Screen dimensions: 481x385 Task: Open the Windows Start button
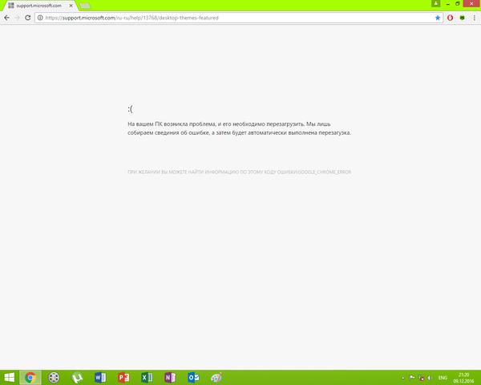9,377
